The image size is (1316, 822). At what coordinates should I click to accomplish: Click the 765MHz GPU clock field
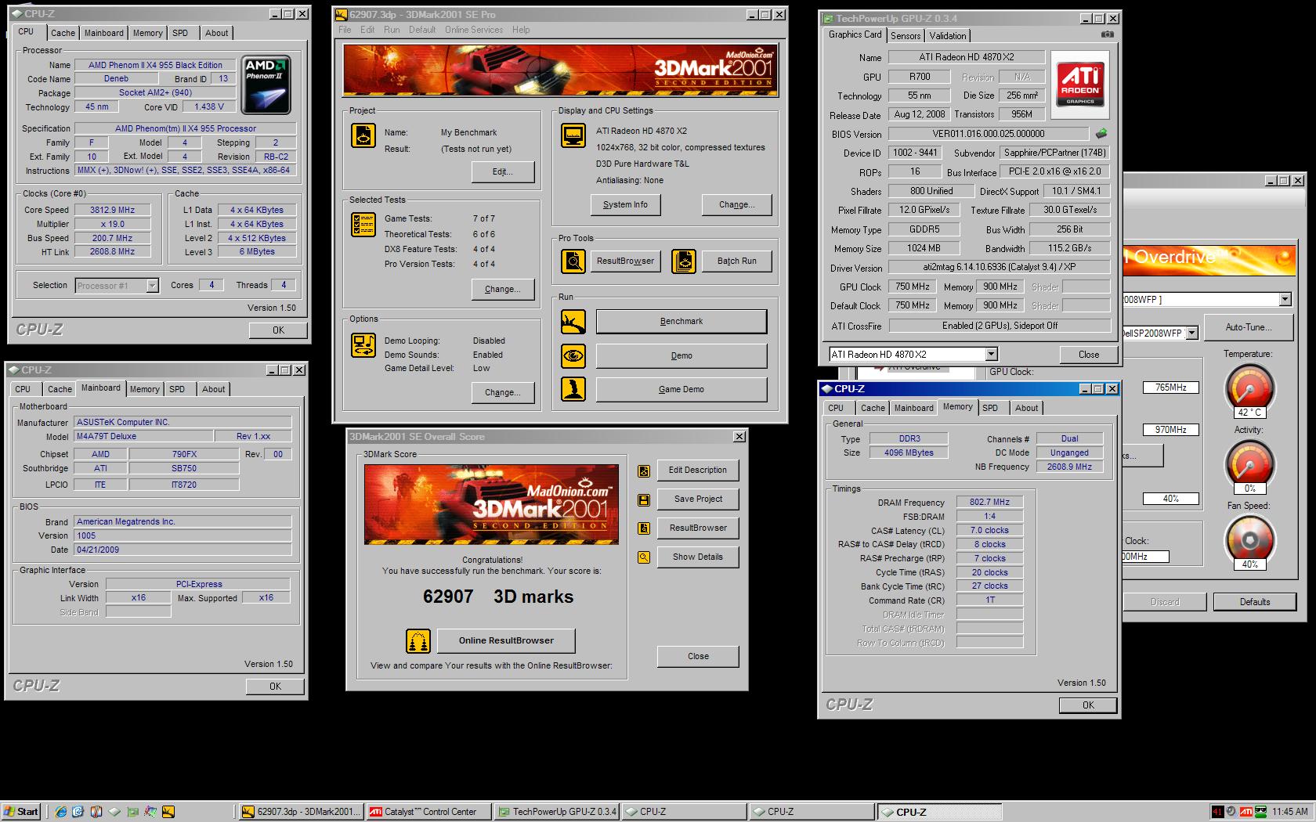(1170, 388)
